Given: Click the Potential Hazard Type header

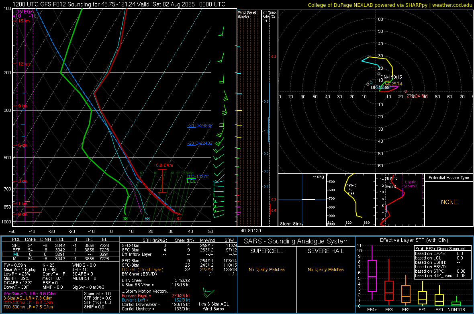Looking at the screenshot, I should tap(449, 178).
